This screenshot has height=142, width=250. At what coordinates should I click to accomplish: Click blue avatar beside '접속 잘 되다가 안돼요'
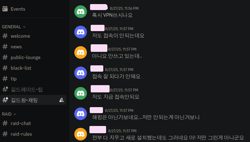(81, 73)
